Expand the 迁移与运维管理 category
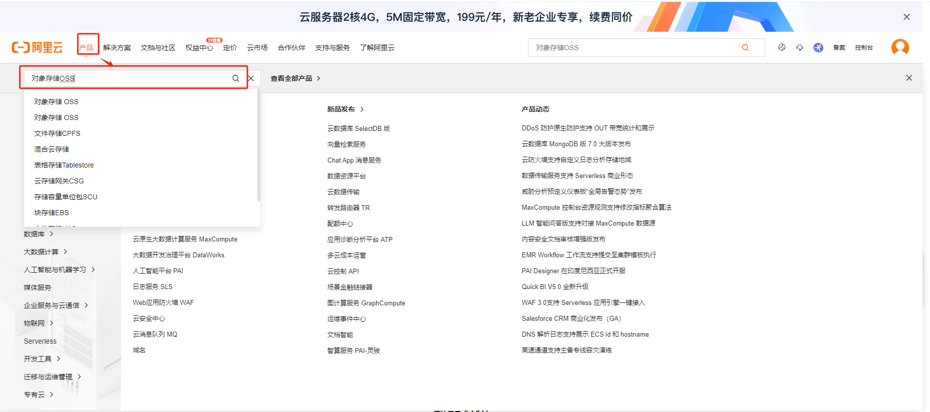Screen dimensions: 930x412 [52, 377]
